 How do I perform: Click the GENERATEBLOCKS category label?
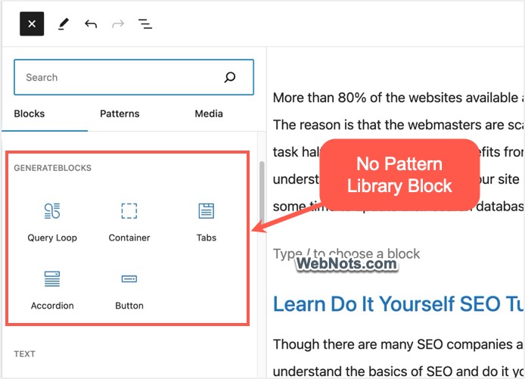52,168
